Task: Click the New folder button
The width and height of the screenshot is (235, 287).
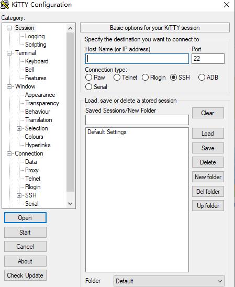Action: point(208,177)
